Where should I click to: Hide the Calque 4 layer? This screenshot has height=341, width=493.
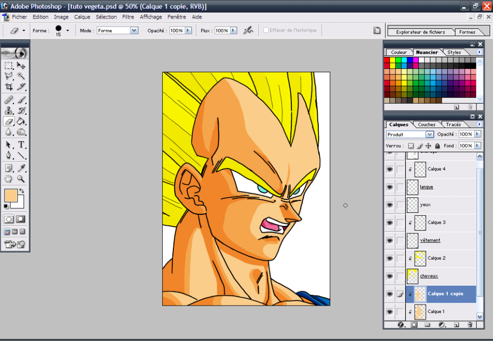coord(389,169)
